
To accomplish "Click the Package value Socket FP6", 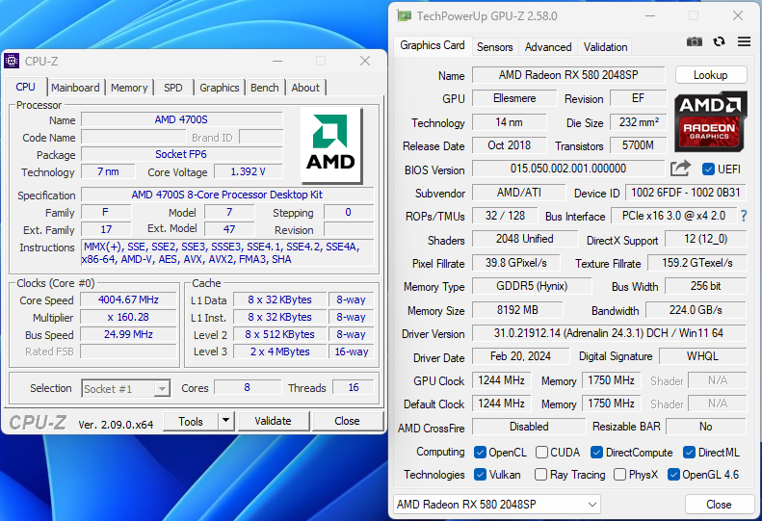I will [181, 154].
